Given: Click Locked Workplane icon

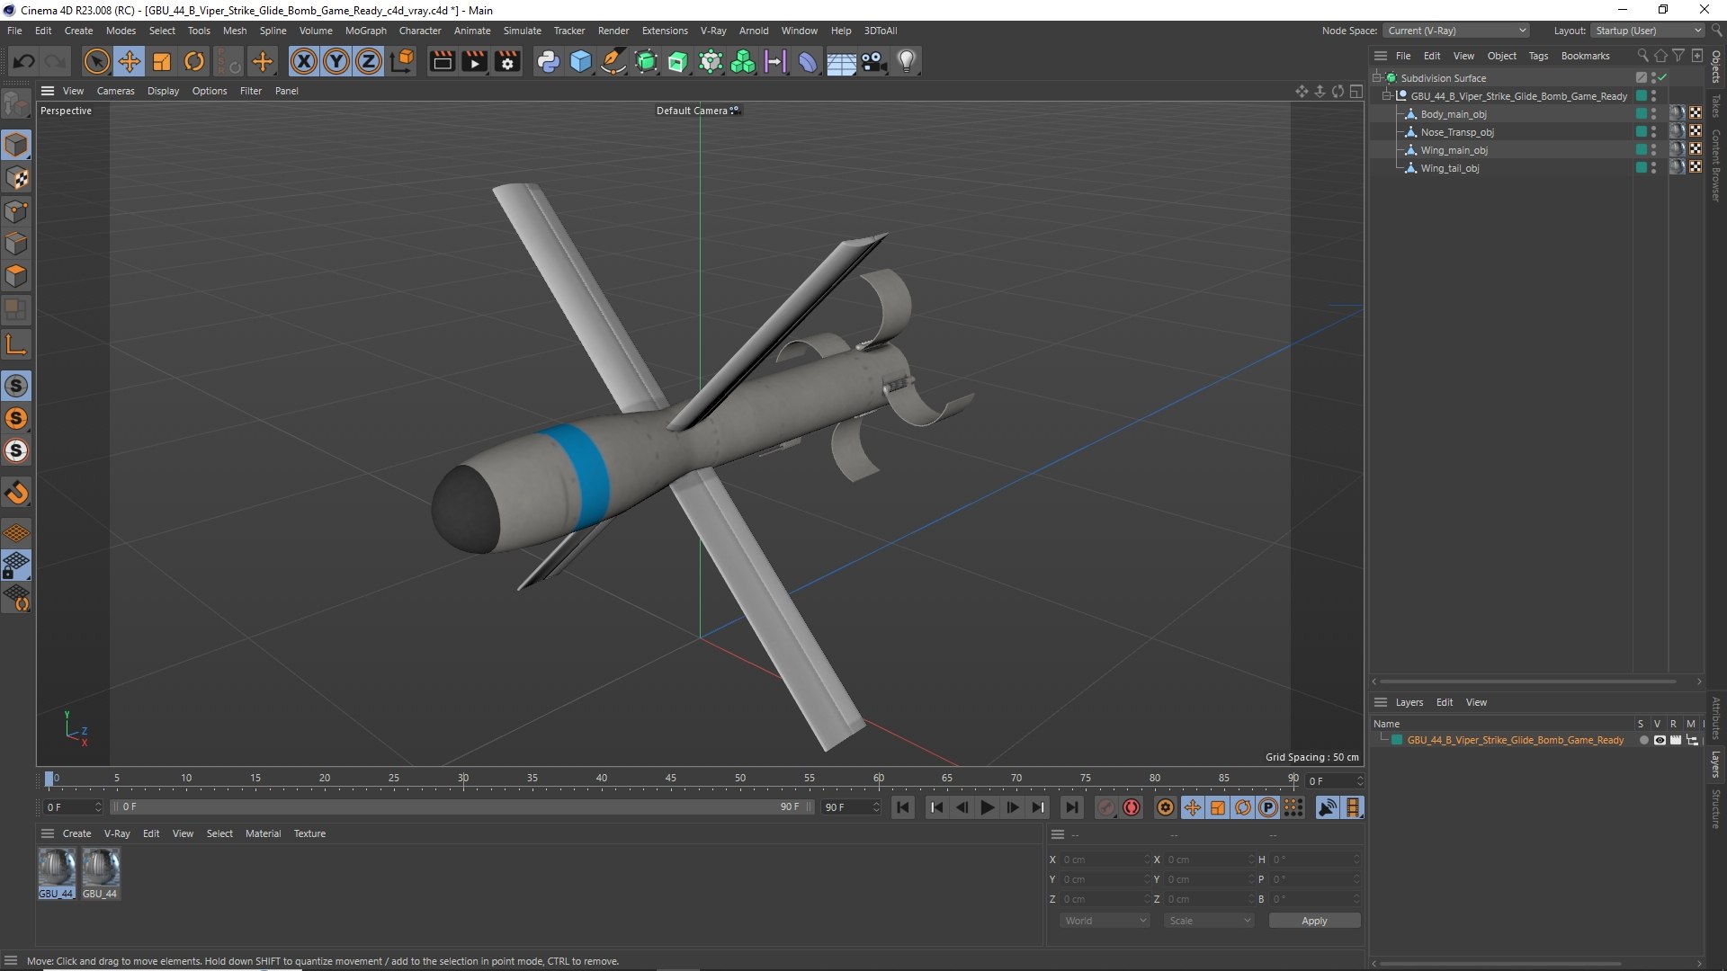Looking at the screenshot, I should tap(16, 566).
